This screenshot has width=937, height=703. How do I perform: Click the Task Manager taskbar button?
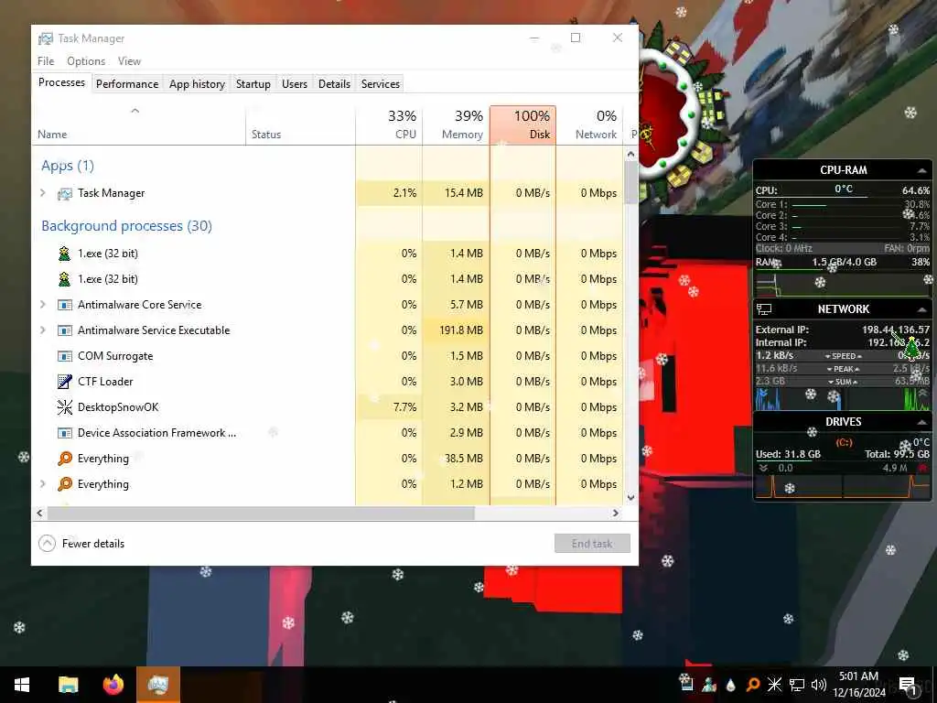(157, 685)
